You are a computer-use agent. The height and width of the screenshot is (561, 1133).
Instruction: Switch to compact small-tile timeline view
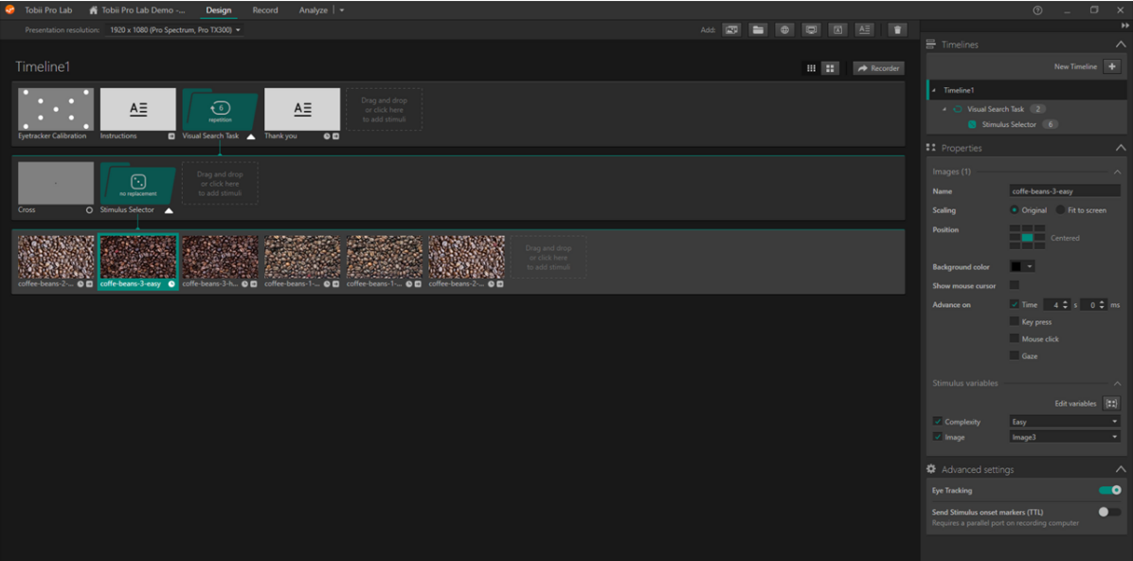click(x=812, y=68)
